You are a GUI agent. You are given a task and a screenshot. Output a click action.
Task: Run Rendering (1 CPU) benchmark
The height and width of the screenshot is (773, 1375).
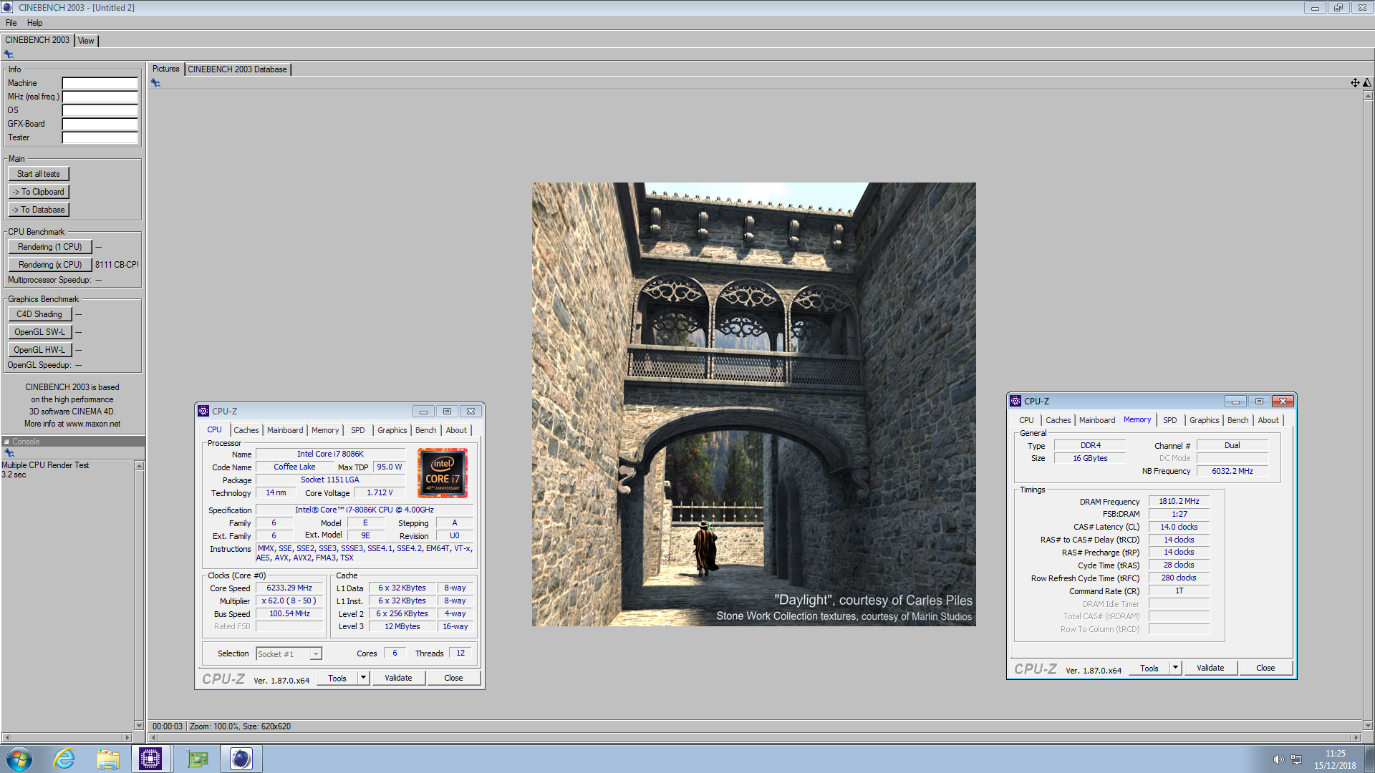click(x=50, y=247)
